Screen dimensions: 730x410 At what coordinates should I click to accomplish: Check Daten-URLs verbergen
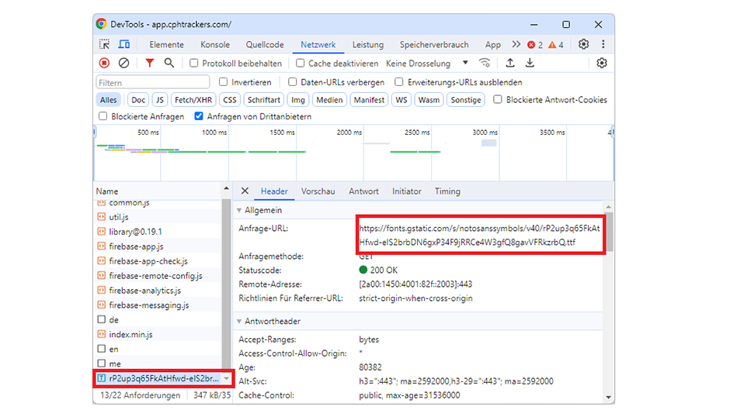[292, 82]
